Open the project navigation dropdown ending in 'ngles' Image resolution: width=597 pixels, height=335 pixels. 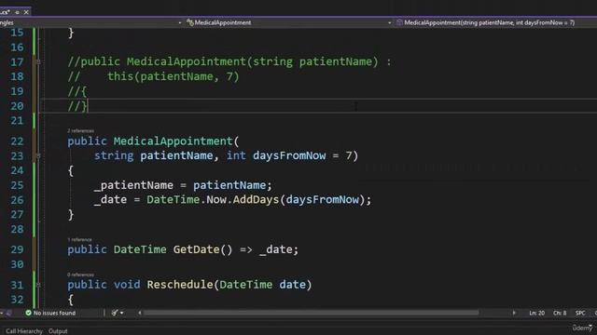(x=91, y=22)
